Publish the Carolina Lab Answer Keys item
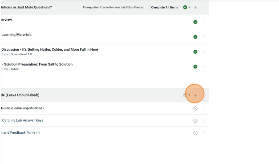 point(195,120)
